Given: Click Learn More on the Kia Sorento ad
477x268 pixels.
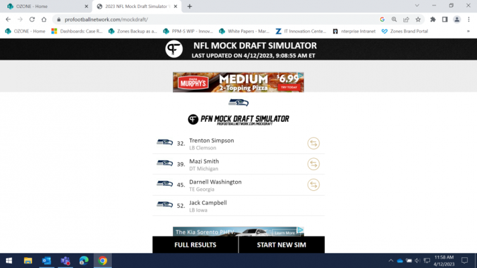Looking at the screenshot, I should (x=285, y=232).
